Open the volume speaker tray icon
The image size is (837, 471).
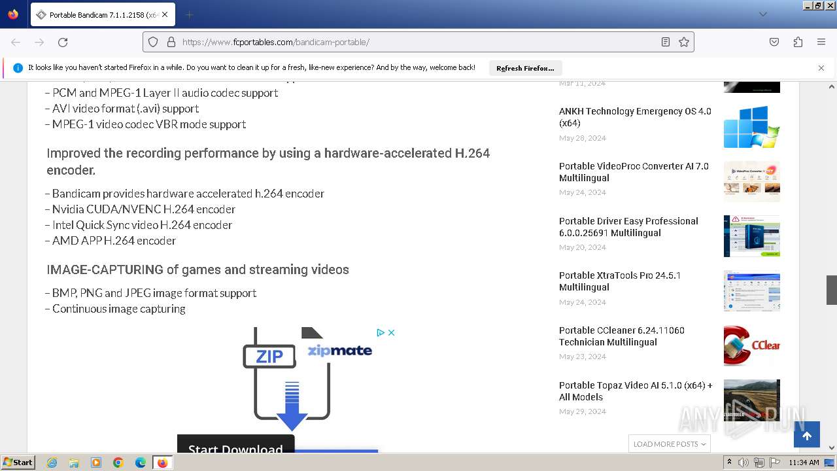743,462
